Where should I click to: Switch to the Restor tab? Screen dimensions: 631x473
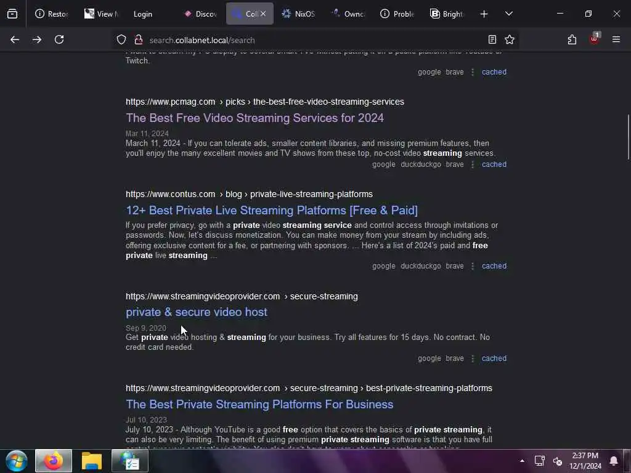(52, 14)
